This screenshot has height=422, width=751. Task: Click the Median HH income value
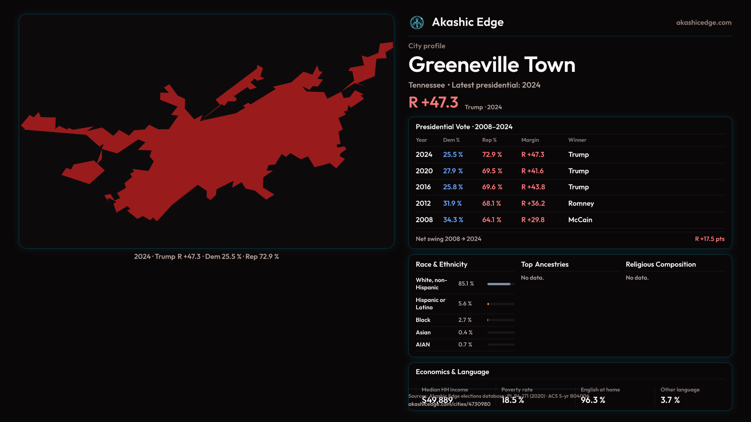[x=437, y=400]
